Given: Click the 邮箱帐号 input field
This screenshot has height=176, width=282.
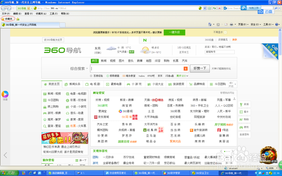Looking at the screenshot, I should pyautogui.click(x=220, y=52).
